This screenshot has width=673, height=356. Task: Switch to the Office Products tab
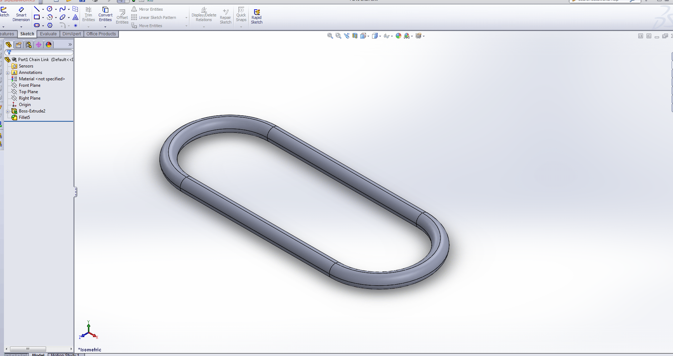(101, 34)
